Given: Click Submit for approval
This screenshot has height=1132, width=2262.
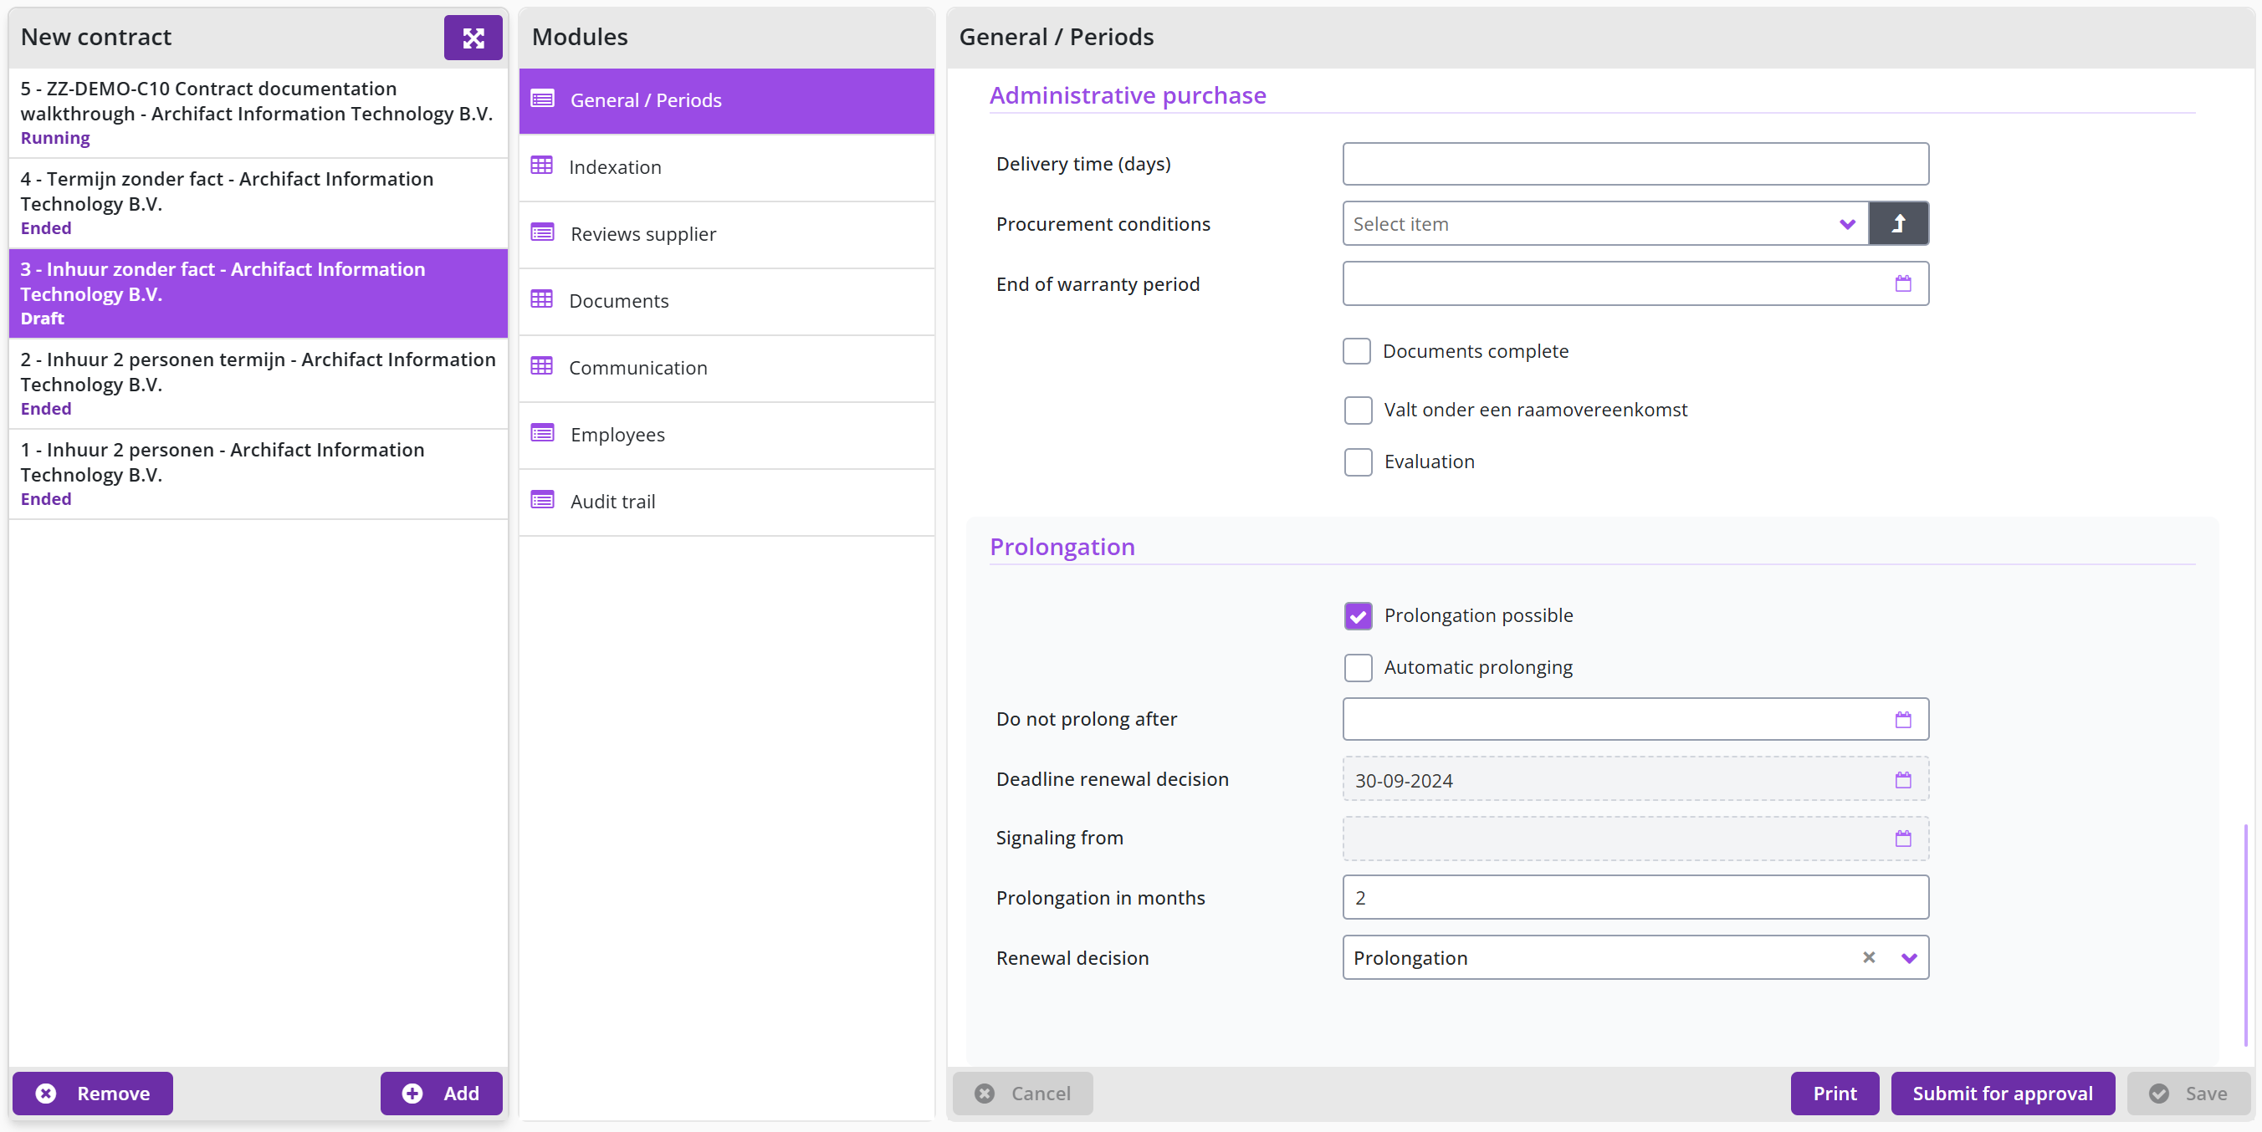Looking at the screenshot, I should coord(2002,1094).
